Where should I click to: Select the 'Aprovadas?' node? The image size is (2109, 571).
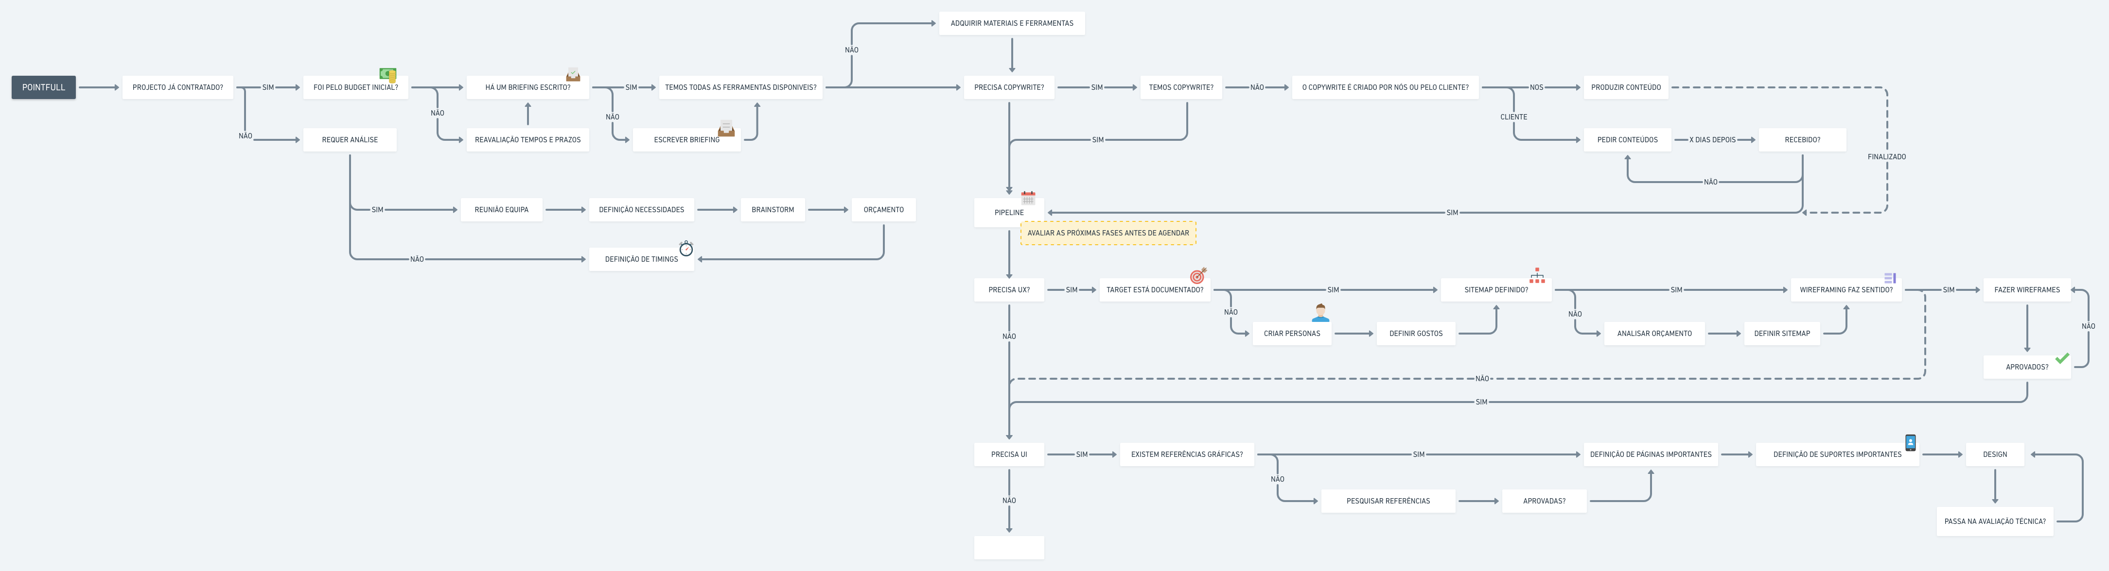(1545, 502)
